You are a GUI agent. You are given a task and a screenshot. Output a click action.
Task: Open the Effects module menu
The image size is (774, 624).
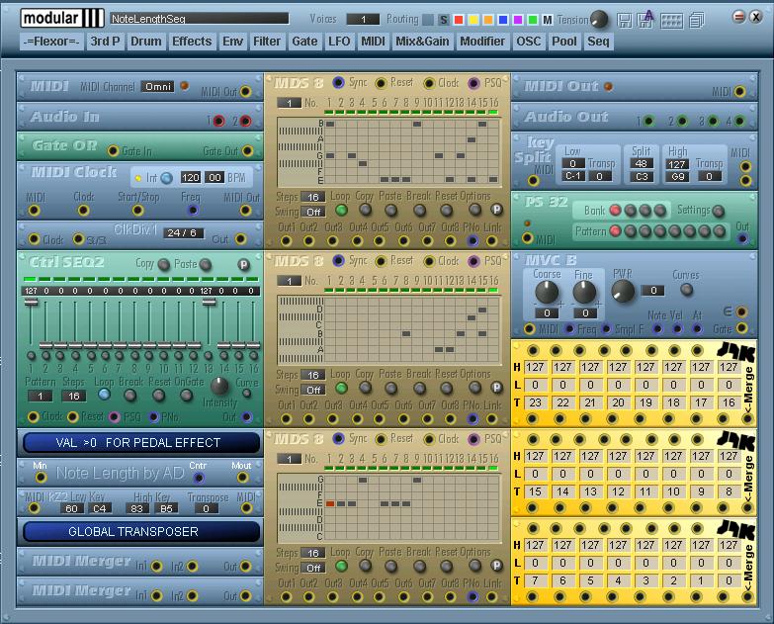[192, 42]
